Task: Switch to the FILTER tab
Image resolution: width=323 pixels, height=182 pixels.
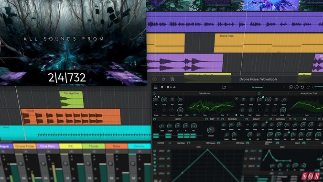Action: [161, 143]
